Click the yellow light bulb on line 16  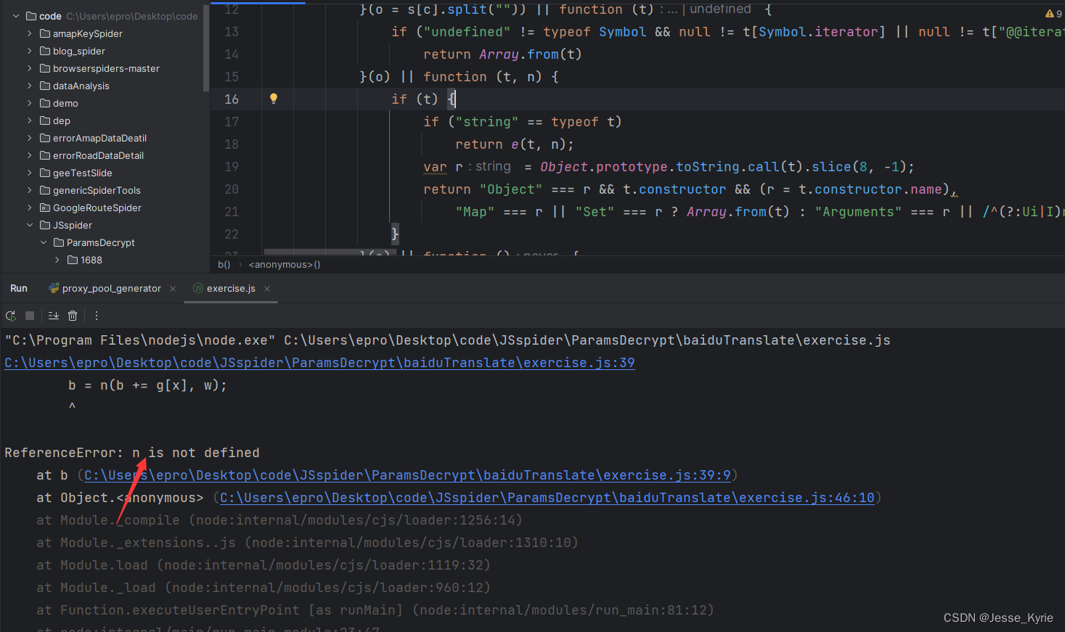[x=274, y=99]
